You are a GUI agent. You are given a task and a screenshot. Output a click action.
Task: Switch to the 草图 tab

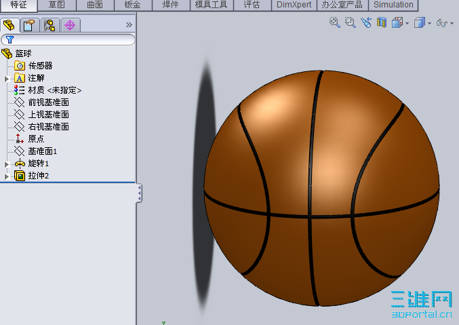(x=57, y=5)
